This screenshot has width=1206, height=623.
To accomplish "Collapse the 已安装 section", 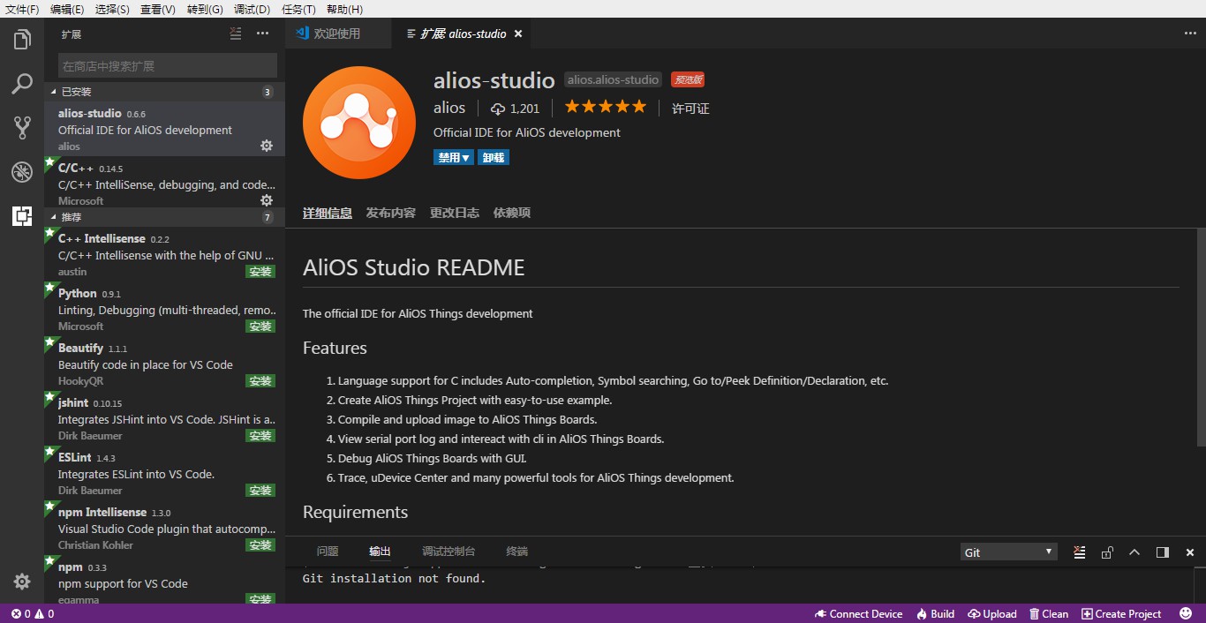I will coord(164,92).
